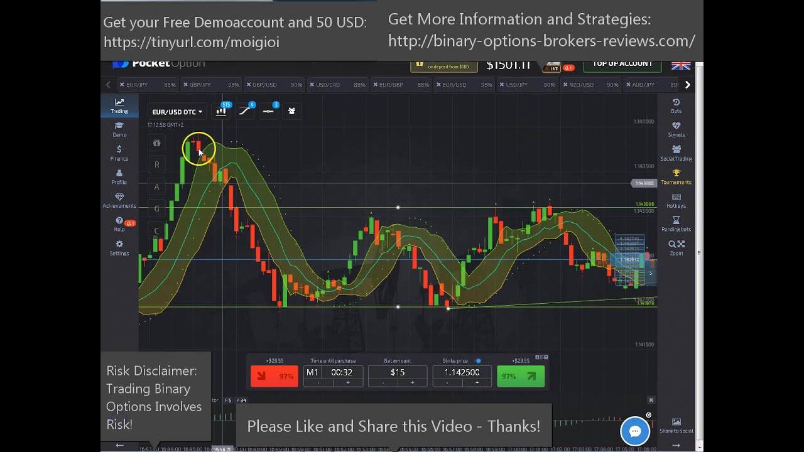Image resolution: width=804 pixels, height=452 pixels.
Task: Open chart type settings icon with 515 badge
Action: click(x=221, y=111)
